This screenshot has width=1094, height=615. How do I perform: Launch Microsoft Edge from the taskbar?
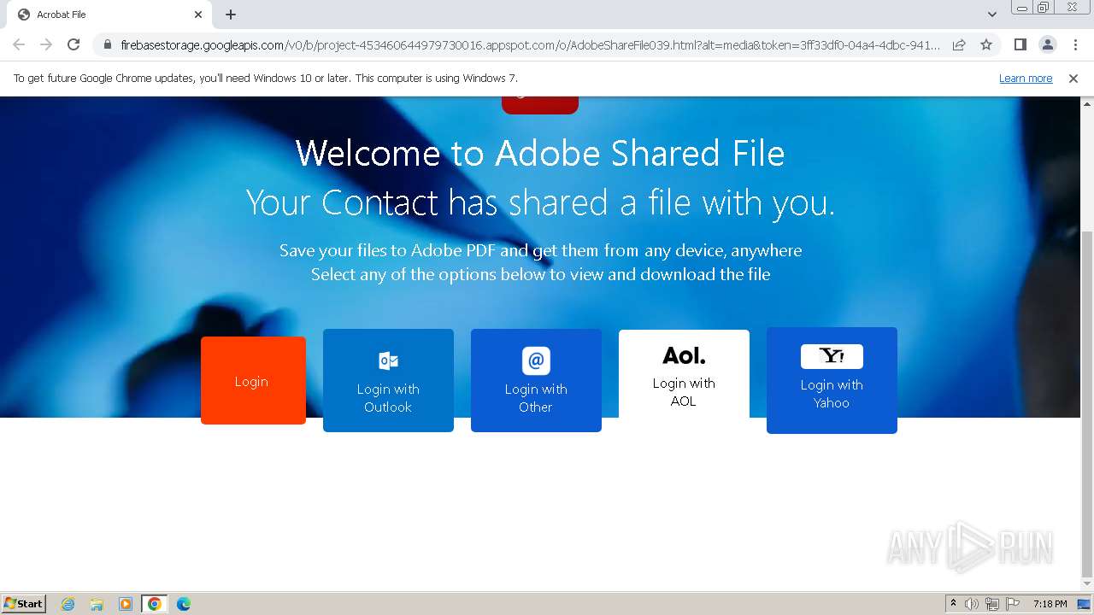click(184, 604)
